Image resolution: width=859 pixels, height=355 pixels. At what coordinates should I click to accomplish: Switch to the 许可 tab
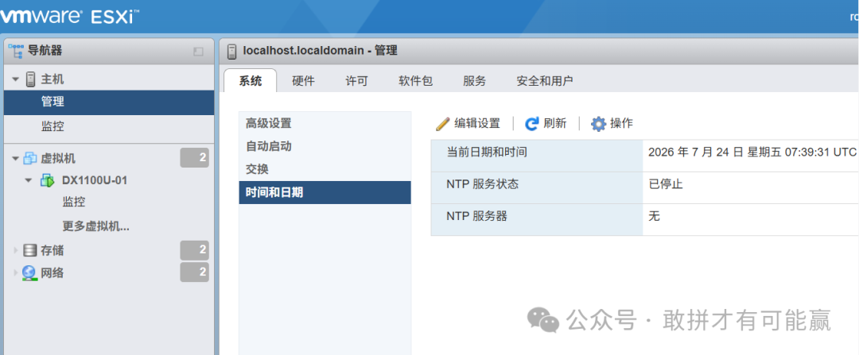[356, 82]
